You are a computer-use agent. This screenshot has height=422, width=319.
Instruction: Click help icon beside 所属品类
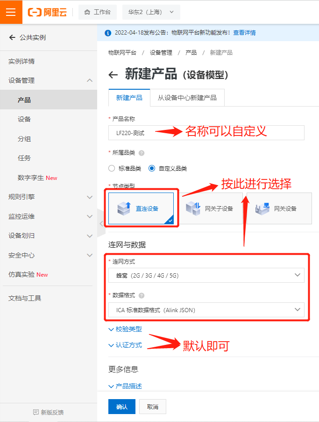pos(142,153)
